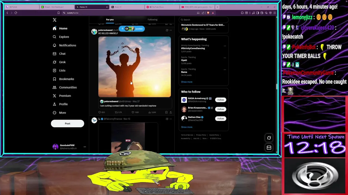Open Nathan Diaz profile avatar
The height and width of the screenshot is (195, 348).
pos(184,119)
